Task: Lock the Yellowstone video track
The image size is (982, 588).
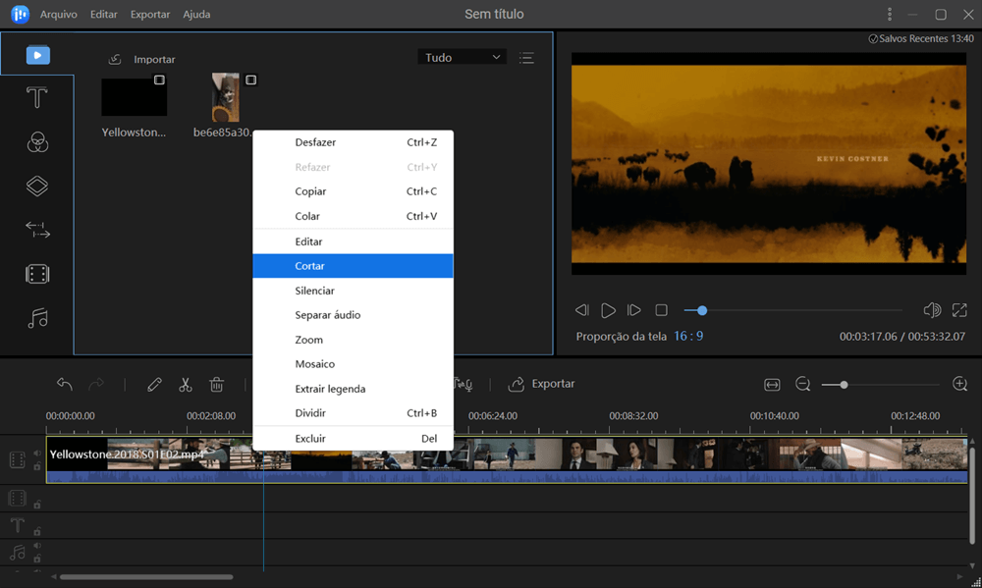Action: click(x=37, y=466)
